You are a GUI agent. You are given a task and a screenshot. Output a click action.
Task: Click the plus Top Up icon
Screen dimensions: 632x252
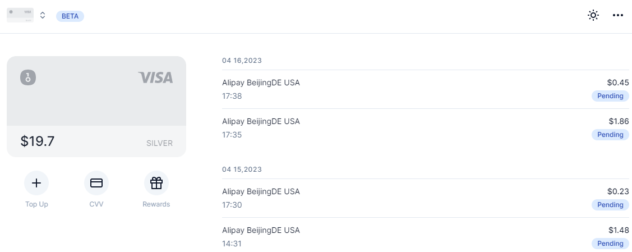(x=36, y=183)
